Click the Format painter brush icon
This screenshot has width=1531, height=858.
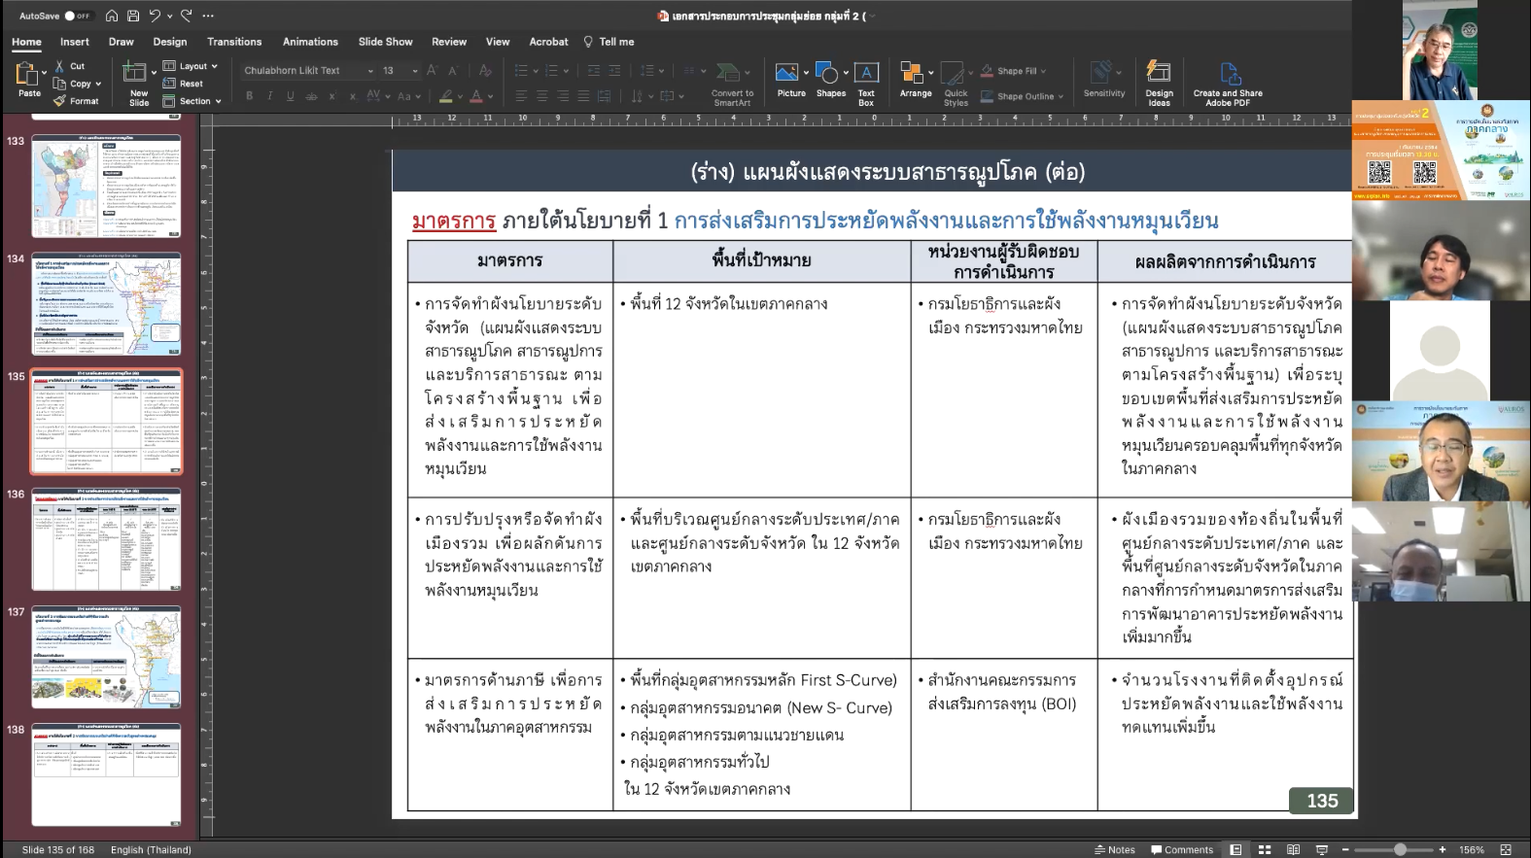tap(60, 101)
